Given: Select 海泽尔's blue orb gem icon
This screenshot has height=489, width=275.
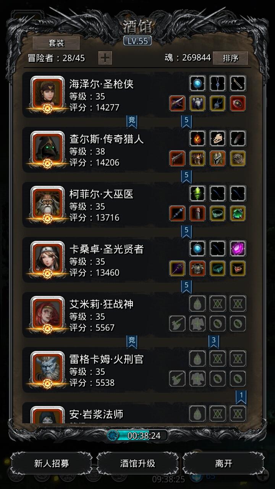Looking at the screenshot, I should [197, 83].
